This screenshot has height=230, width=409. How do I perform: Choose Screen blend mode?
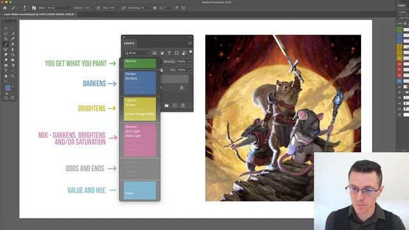[130, 105]
